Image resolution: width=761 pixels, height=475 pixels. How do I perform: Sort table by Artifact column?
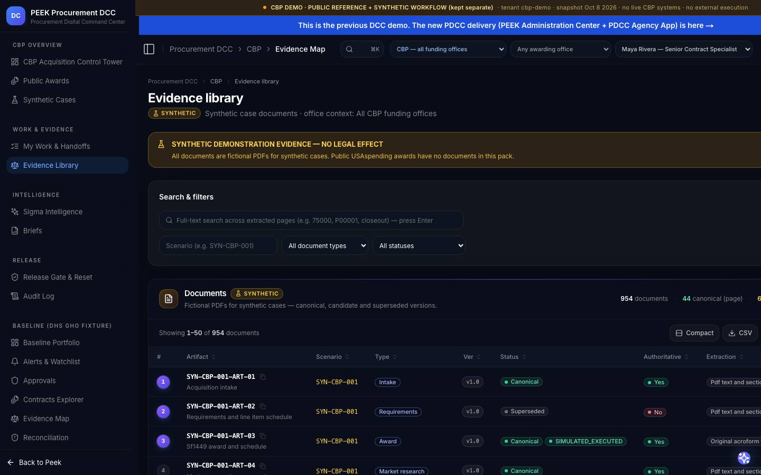pyautogui.click(x=201, y=357)
